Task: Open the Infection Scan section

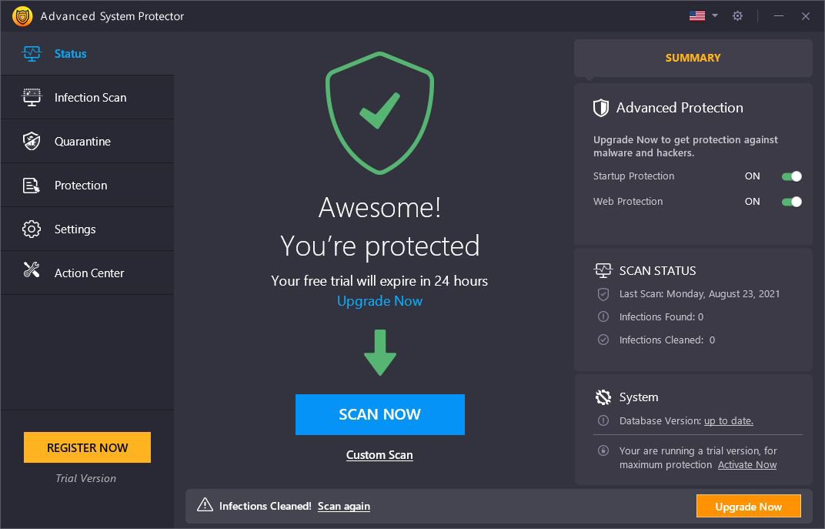Action: 87,97
